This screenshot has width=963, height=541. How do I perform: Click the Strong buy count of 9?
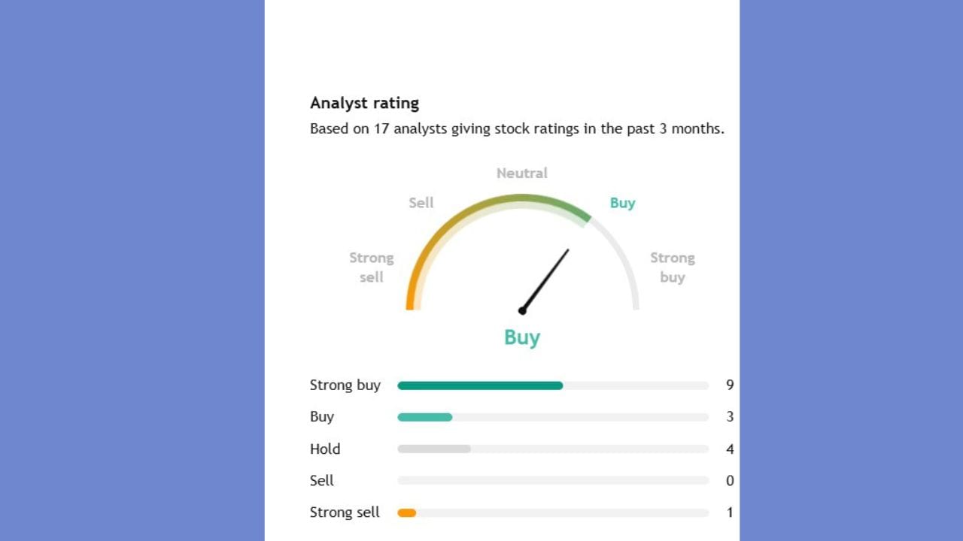730,385
